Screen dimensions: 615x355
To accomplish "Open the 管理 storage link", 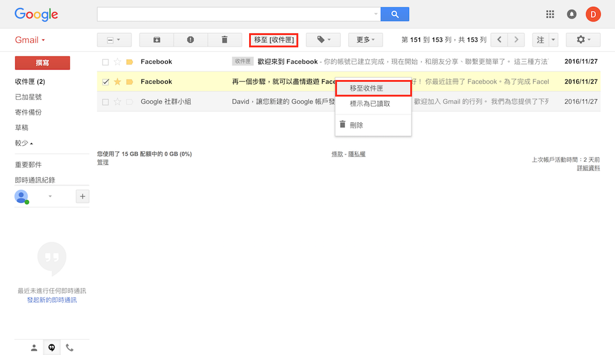I will pos(103,162).
